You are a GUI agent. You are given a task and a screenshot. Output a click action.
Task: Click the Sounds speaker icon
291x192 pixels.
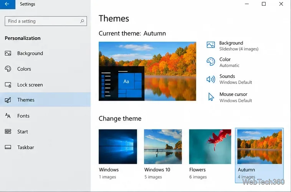point(211,79)
